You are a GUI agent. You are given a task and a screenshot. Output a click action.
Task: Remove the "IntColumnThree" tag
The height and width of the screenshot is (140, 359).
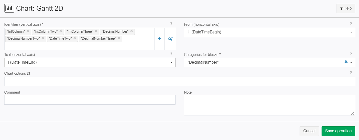[96, 31]
